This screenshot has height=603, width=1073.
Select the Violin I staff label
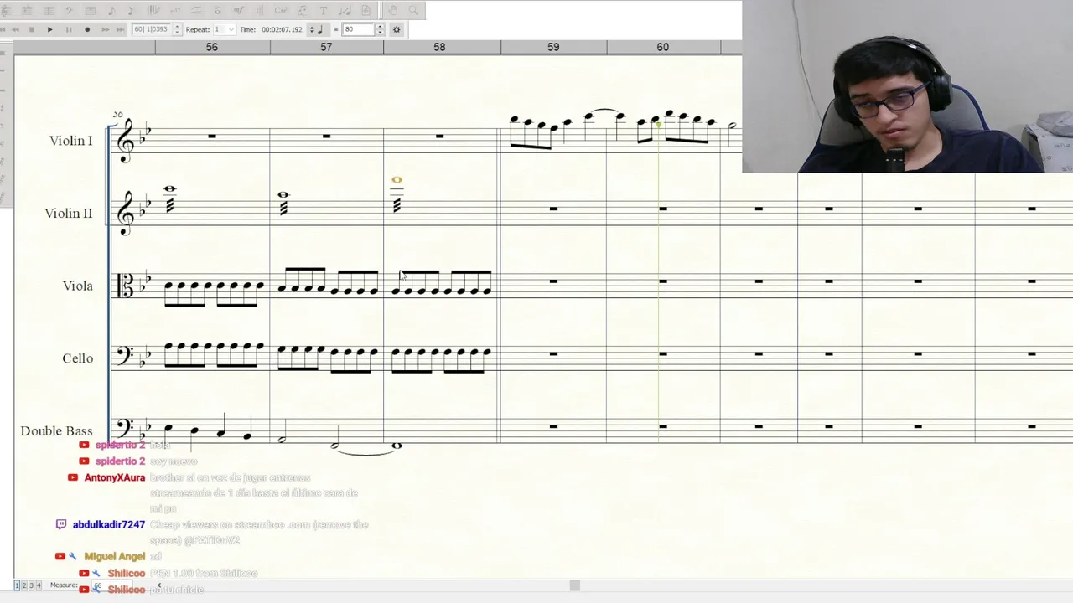tap(70, 141)
